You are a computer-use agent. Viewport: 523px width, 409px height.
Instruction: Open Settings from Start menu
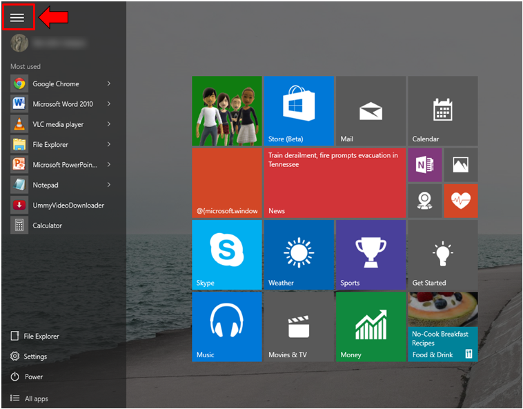pyautogui.click(x=29, y=357)
